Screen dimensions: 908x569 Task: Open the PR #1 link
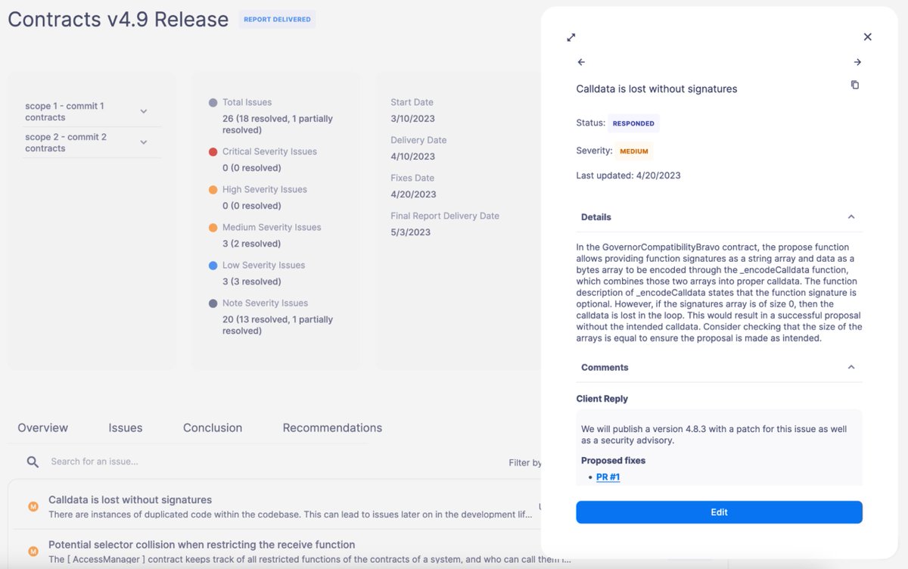click(x=608, y=477)
